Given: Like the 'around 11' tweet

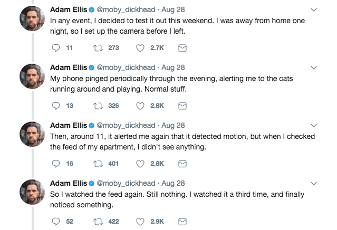Looking at the screenshot, I should pos(140,164).
